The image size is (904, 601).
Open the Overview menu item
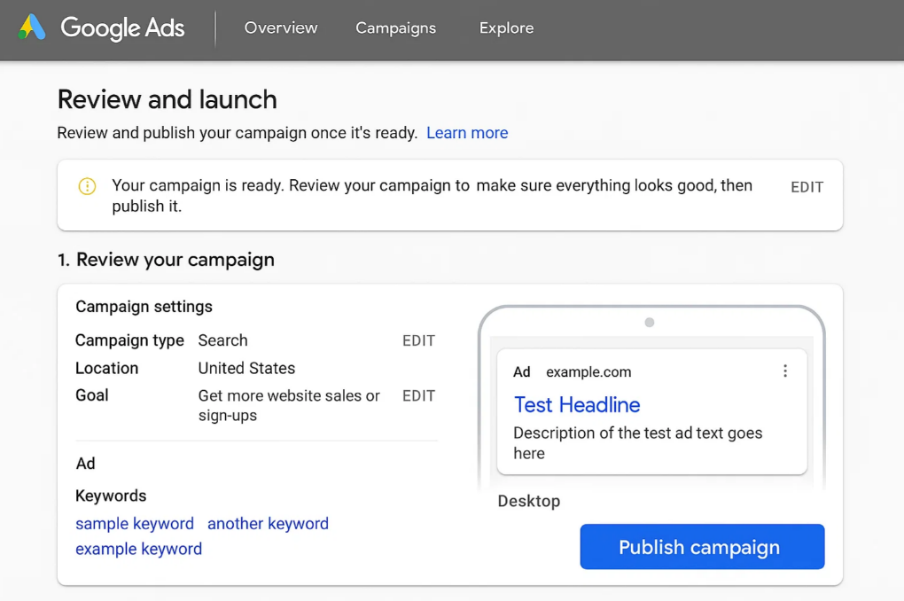(x=281, y=27)
